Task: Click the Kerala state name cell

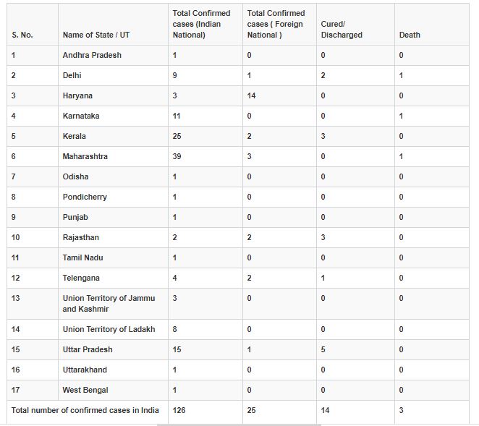Action: [x=75, y=136]
